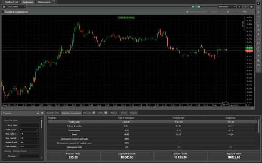The width and height of the screenshot is (262, 163).
Task: Open the Statistiche transazioni tab
Action: point(71,113)
